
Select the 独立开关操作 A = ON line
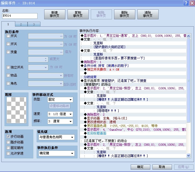click(x=133, y=69)
